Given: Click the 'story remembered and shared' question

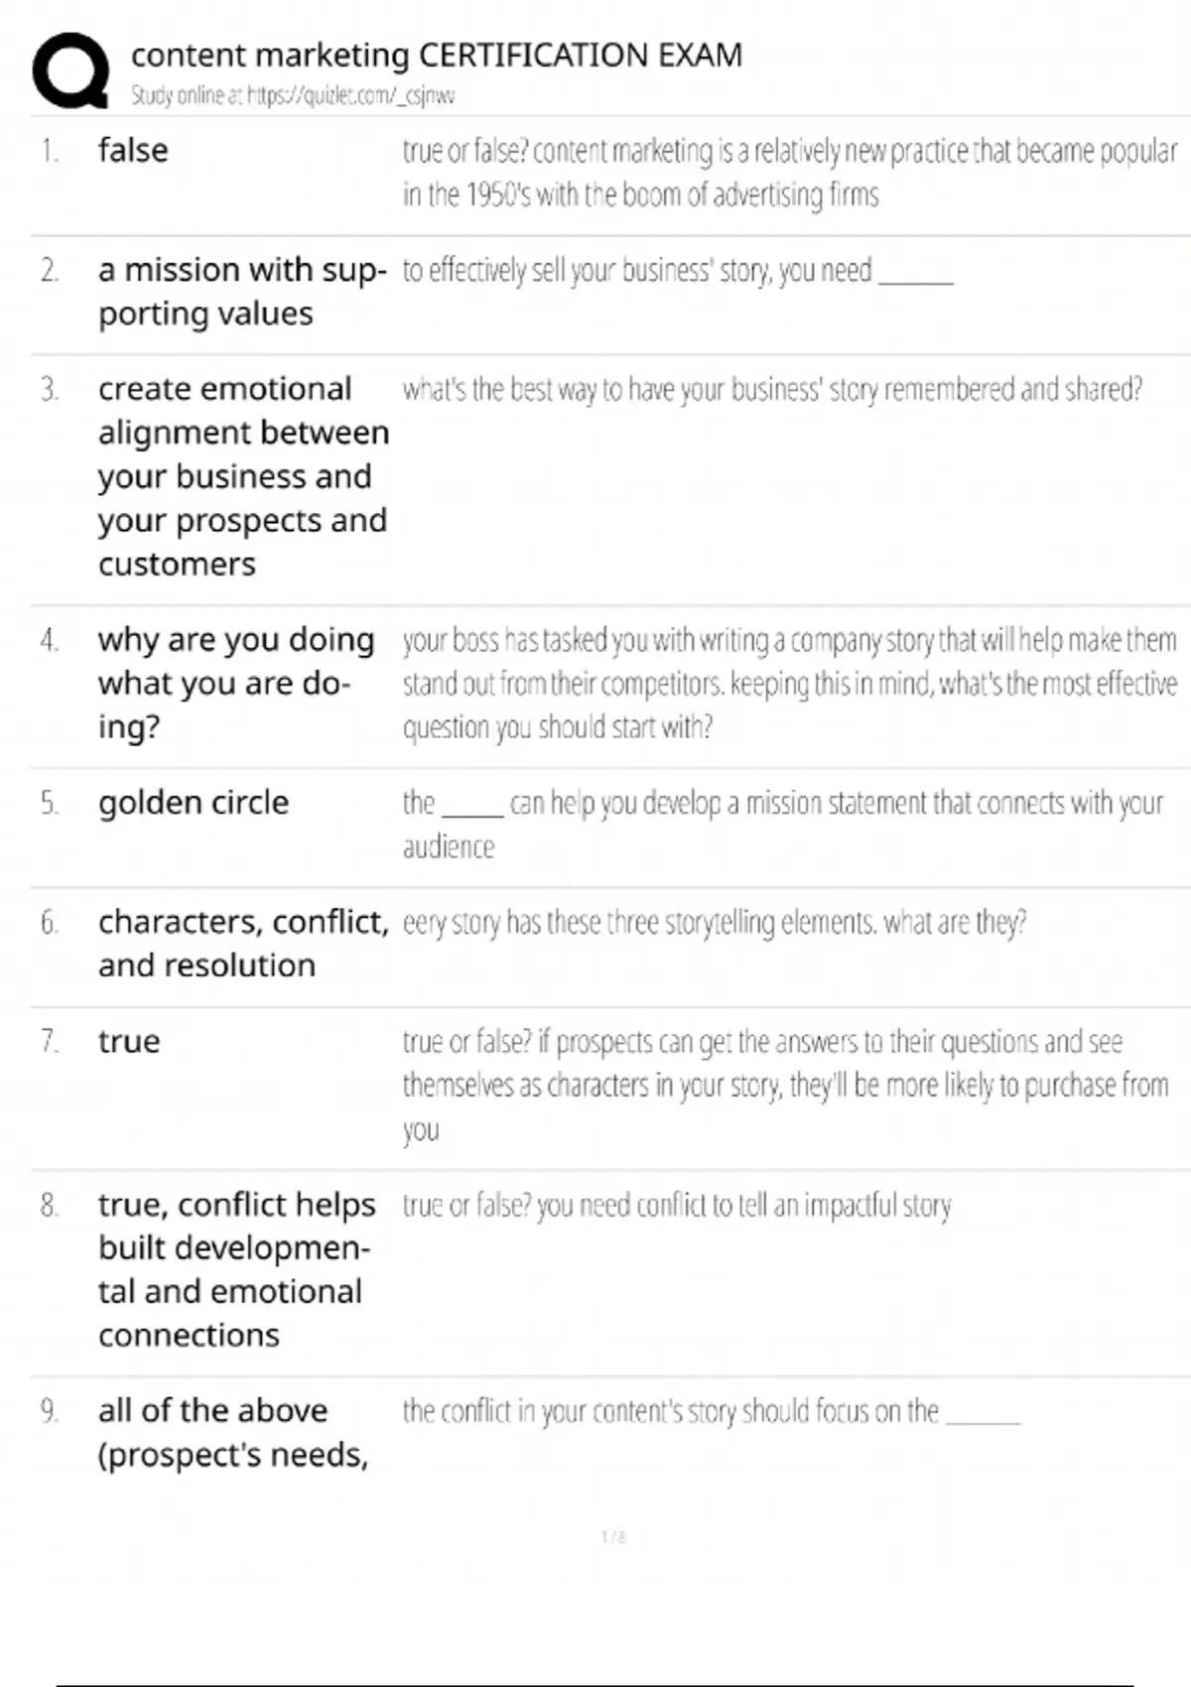Looking at the screenshot, I should [772, 389].
